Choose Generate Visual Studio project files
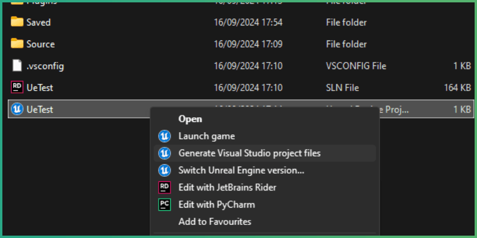Viewport: 477px width, 238px height. pyautogui.click(x=265, y=154)
